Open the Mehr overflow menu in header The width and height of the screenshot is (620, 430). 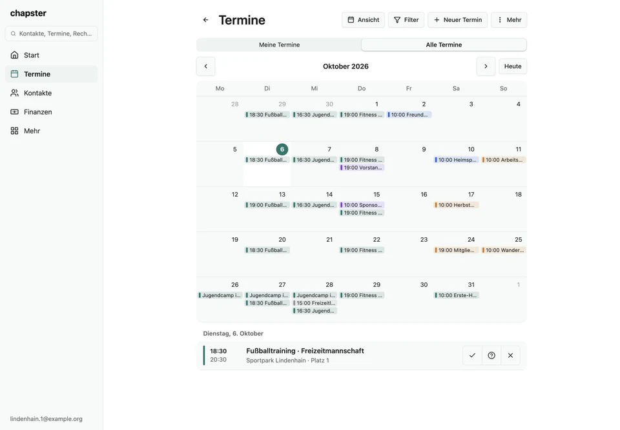click(x=509, y=20)
